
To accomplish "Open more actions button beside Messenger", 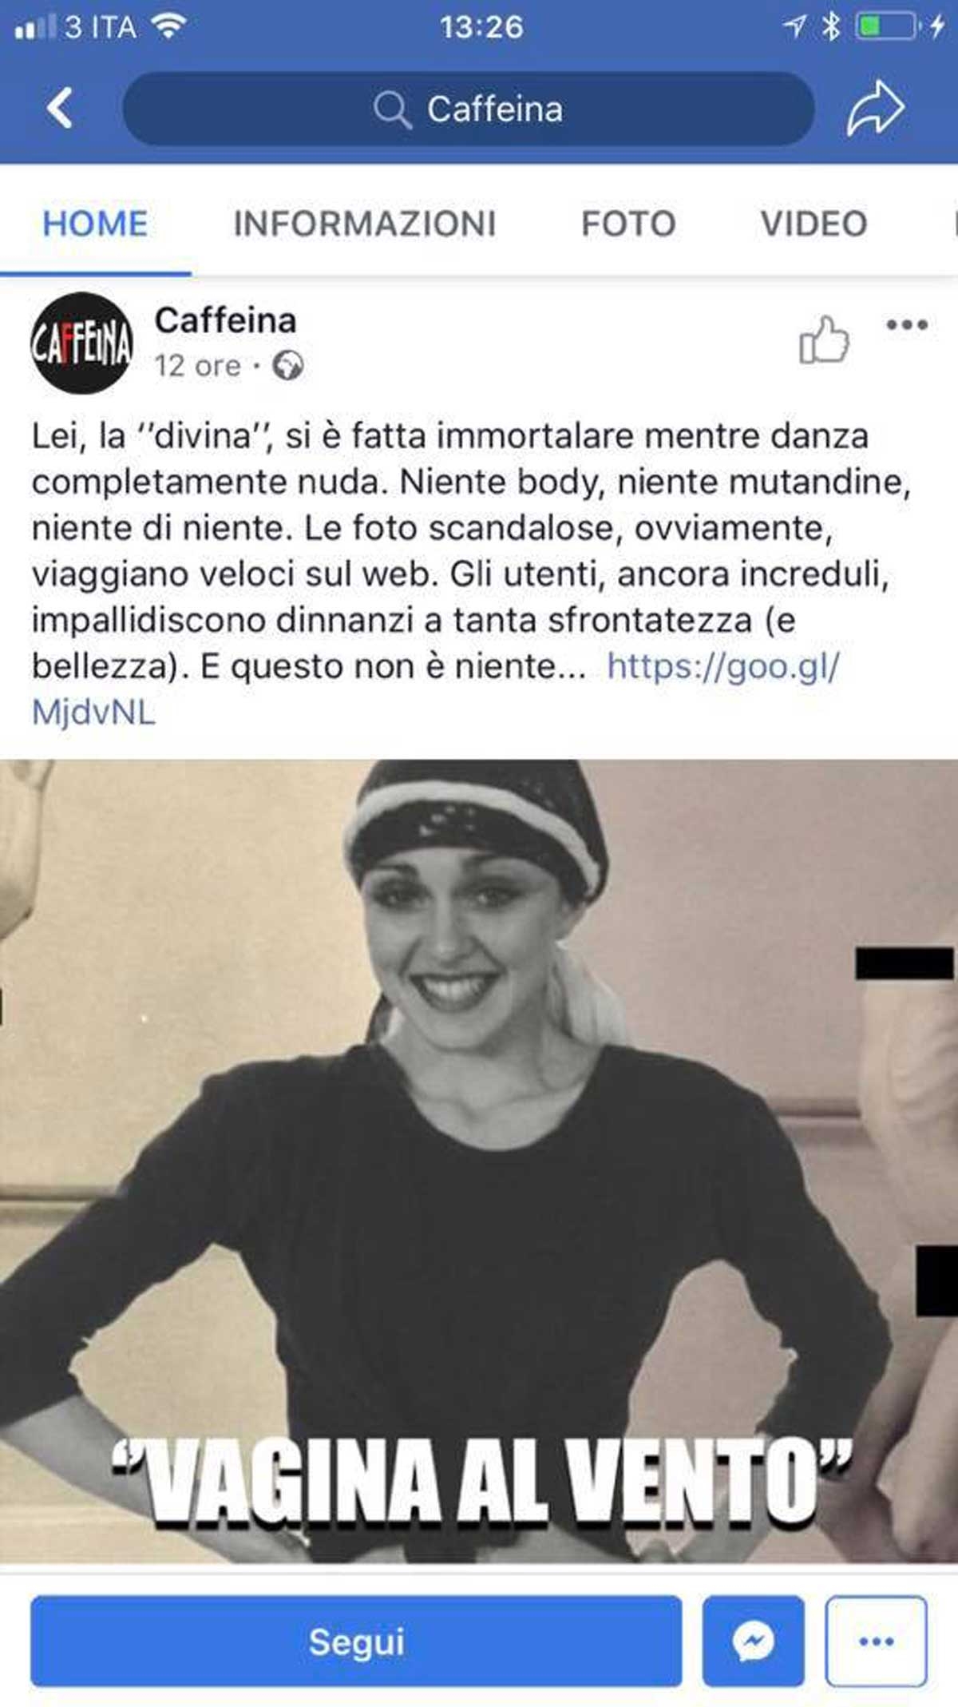I will coord(876,1641).
